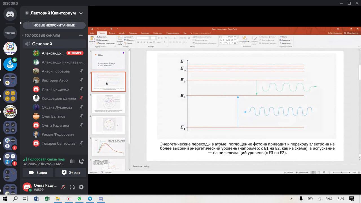Jump to НОВЫЕ НЕПРОЧИТАННЫЕ messages
This screenshot has height=203, width=361.
click(54, 25)
